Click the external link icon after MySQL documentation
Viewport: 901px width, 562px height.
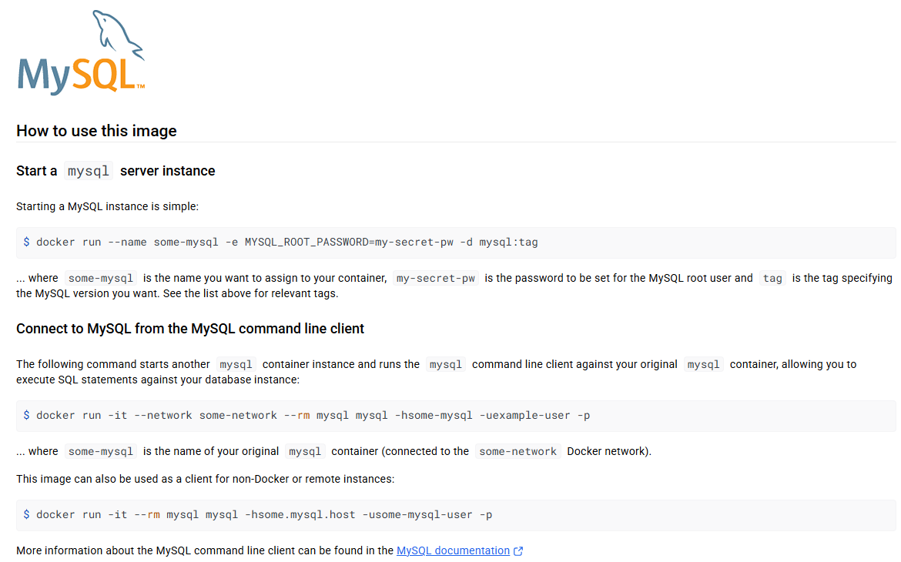tap(518, 551)
